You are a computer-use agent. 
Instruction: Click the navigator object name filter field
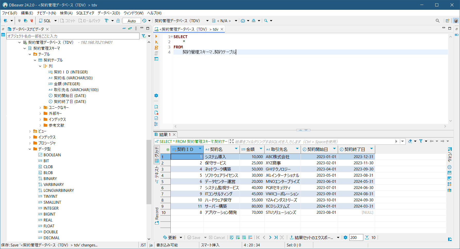(73, 36)
